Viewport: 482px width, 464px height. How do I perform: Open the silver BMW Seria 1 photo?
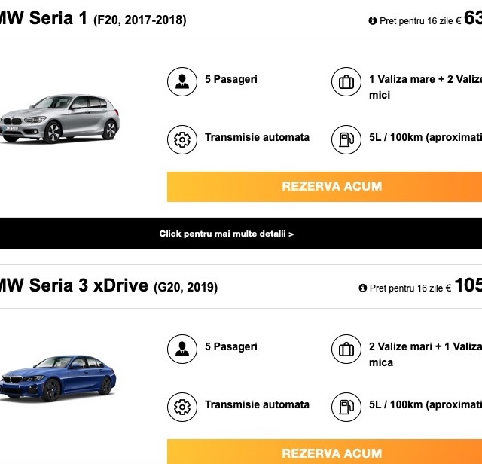(59, 119)
